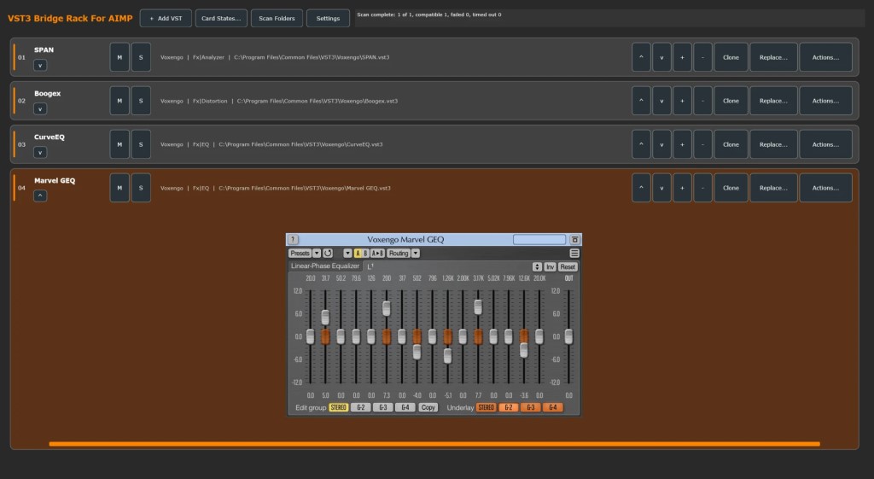Mute the CurveEQ plugin with M
The width and height of the screenshot is (874, 479).
[119, 144]
